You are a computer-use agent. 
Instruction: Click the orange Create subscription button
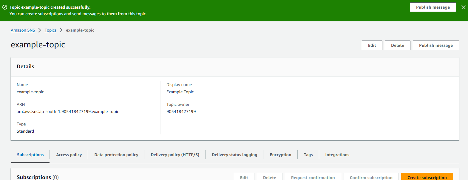[427, 177]
